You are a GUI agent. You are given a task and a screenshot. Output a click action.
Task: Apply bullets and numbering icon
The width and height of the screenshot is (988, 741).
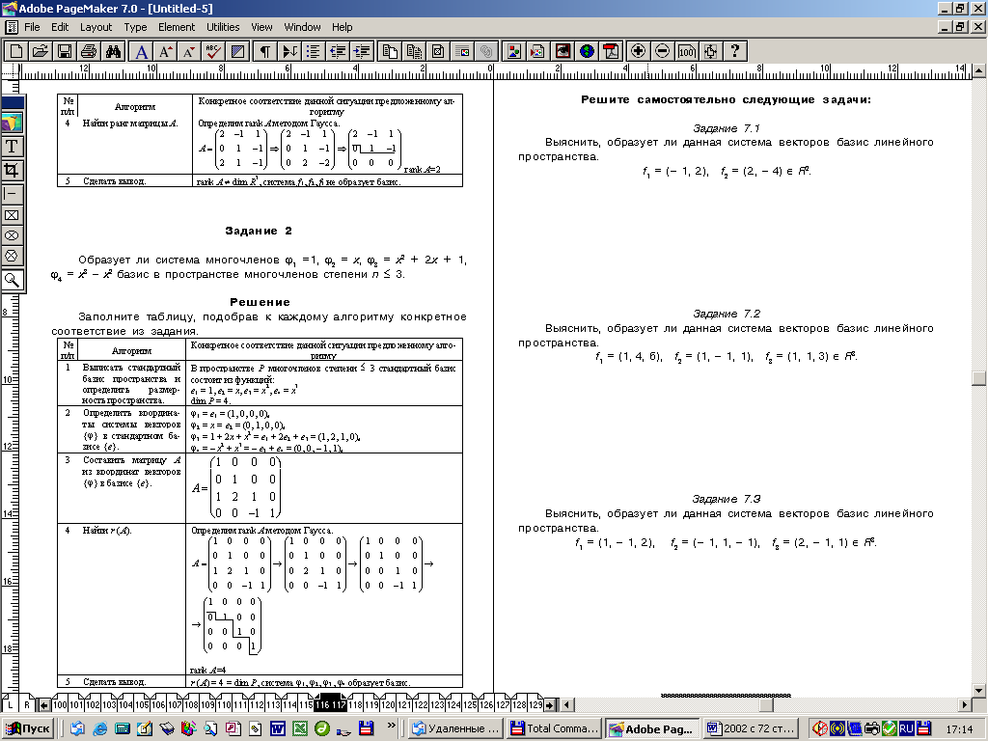(314, 51)
